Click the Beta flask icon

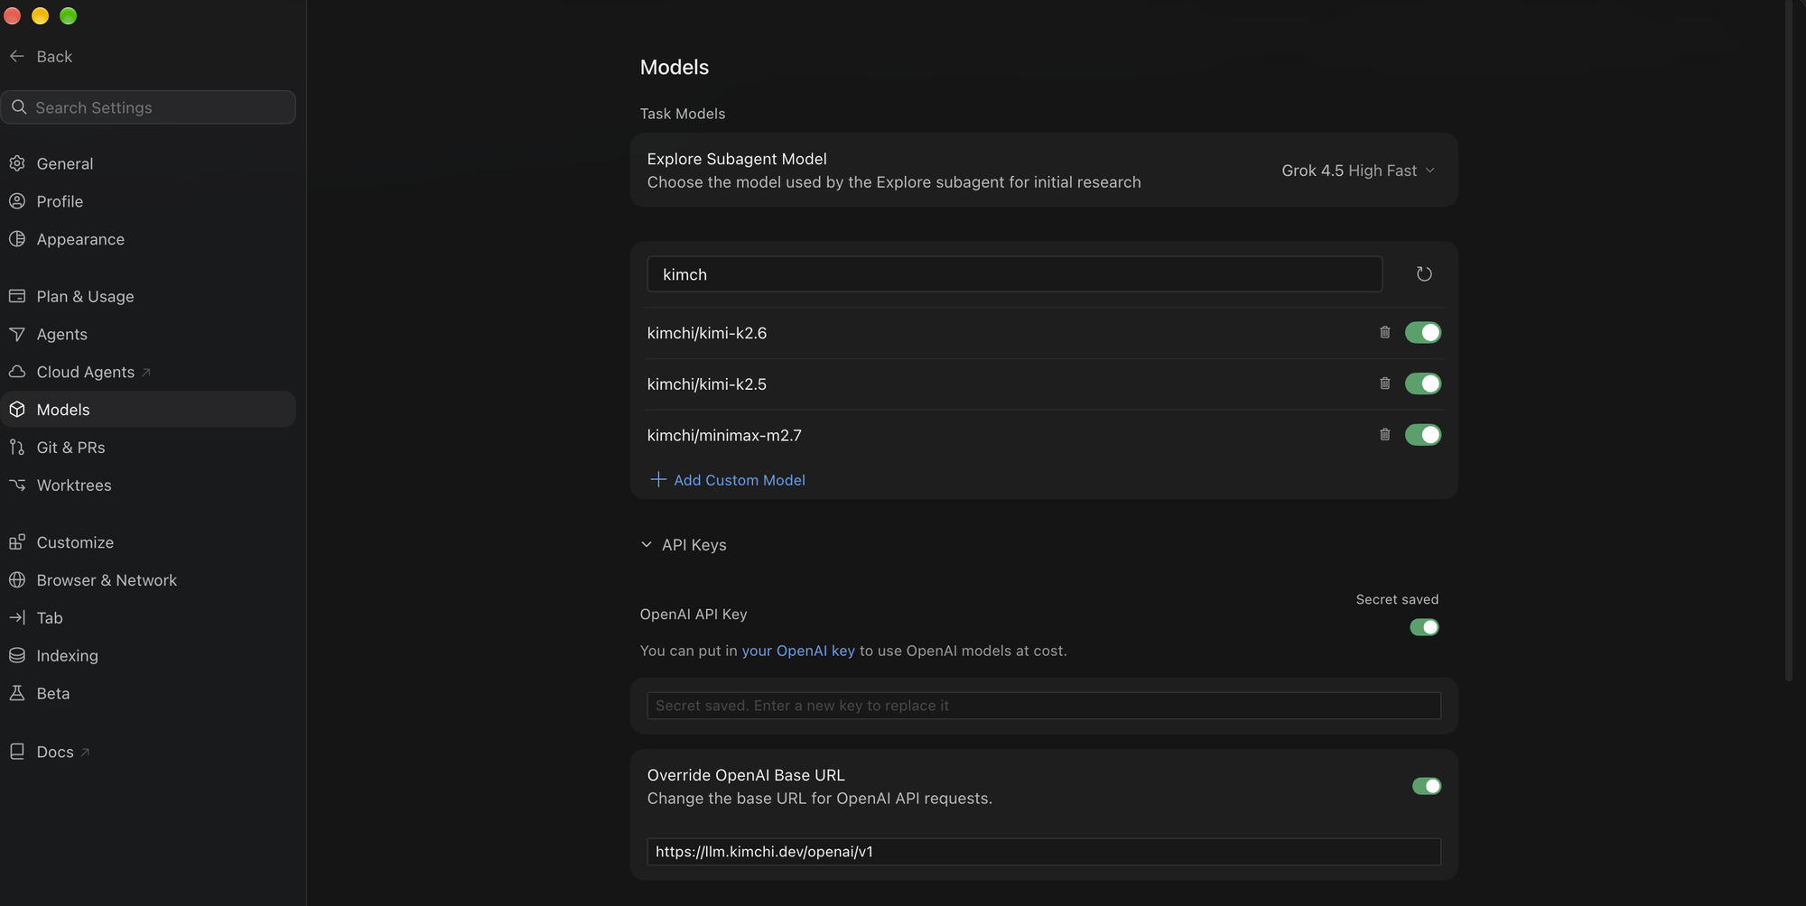(x=17, y=693)
